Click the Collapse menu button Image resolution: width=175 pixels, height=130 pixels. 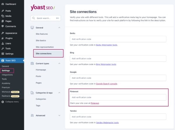[10, 102]
